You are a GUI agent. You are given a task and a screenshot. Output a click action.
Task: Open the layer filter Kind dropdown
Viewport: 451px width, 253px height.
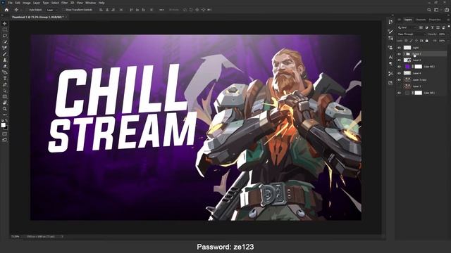[x=407, y=27]
